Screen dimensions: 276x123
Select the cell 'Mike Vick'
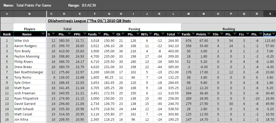click(x=30, y=40)
